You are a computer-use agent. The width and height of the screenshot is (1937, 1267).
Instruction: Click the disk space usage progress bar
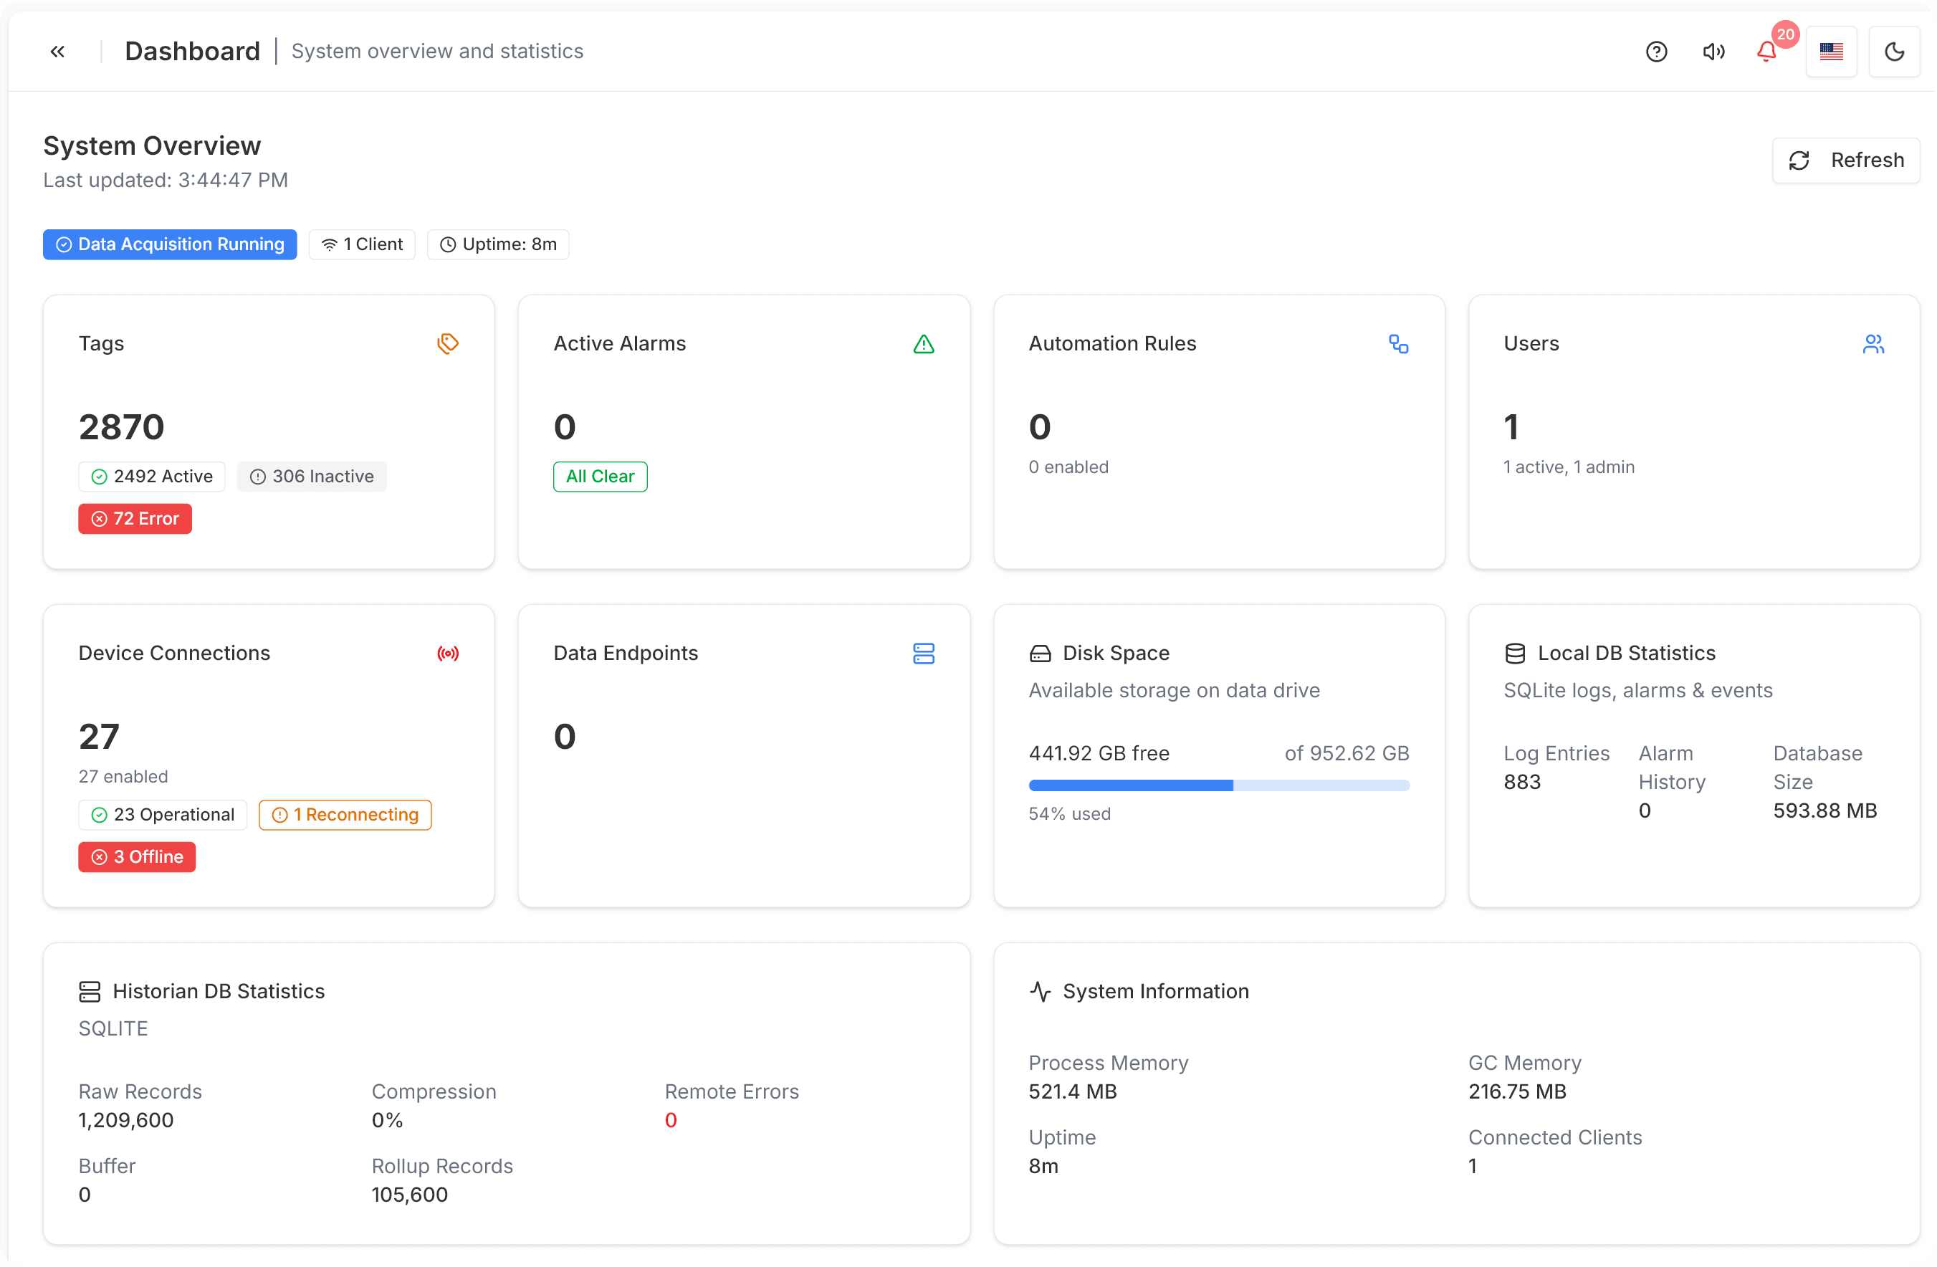tap(1218, 785)
